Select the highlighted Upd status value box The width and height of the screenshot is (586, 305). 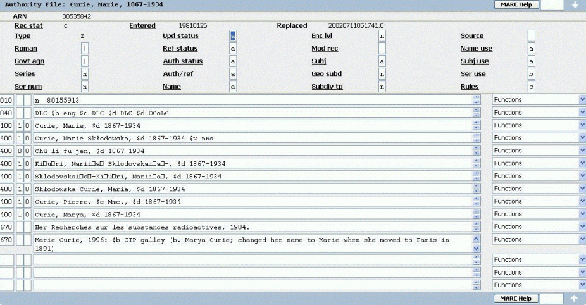[x=233, y=36]
